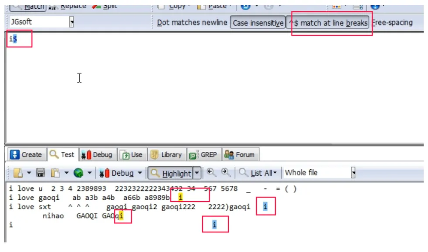This screenshot has width=428, height=252.
Task: Click the blue highlighted i on the last line
Action: (214, 225)
